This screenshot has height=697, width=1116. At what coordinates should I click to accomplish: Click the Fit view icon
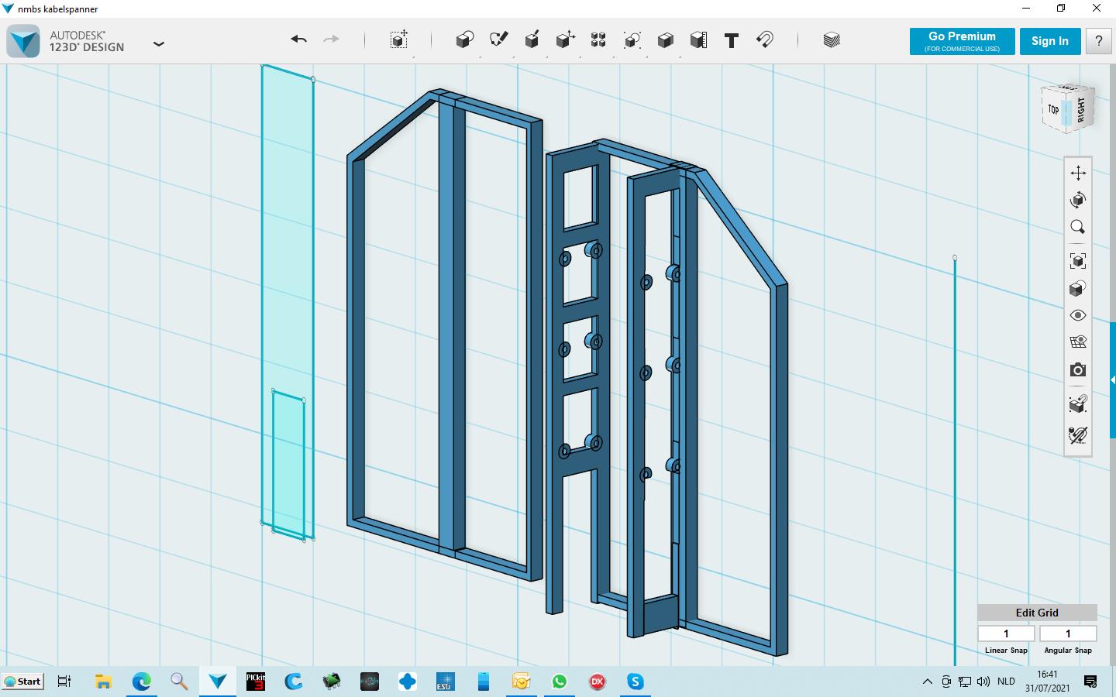click(1078, 261)
